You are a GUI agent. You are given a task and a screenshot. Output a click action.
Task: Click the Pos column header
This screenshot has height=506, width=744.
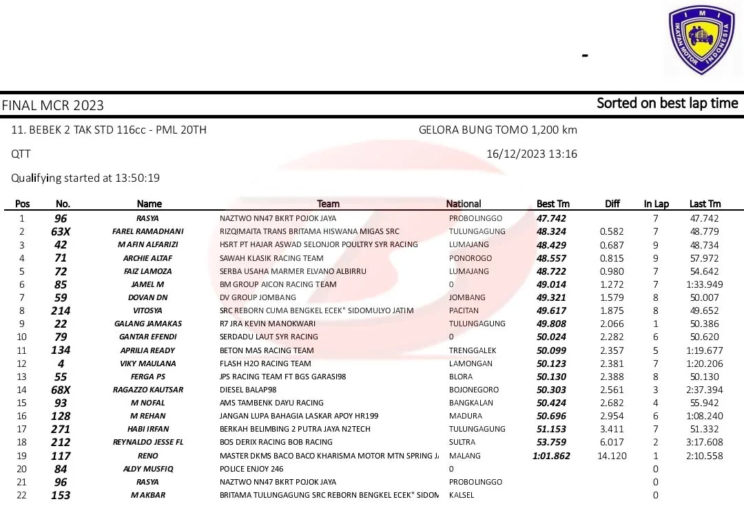(x=23, y=204)
